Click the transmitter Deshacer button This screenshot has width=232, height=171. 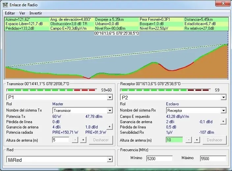[x=101, y=140]
